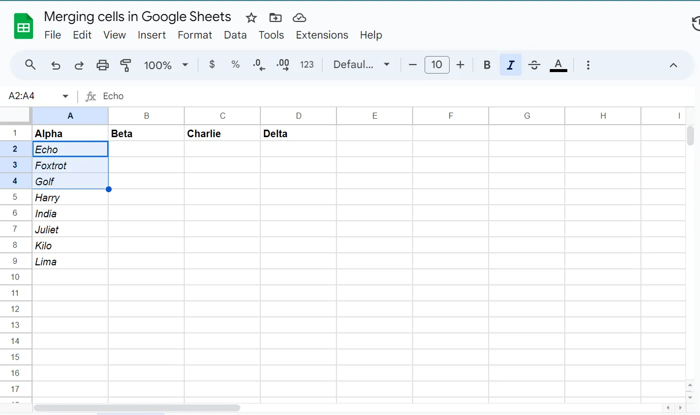Print the spreadsheet

coord(103,65)
